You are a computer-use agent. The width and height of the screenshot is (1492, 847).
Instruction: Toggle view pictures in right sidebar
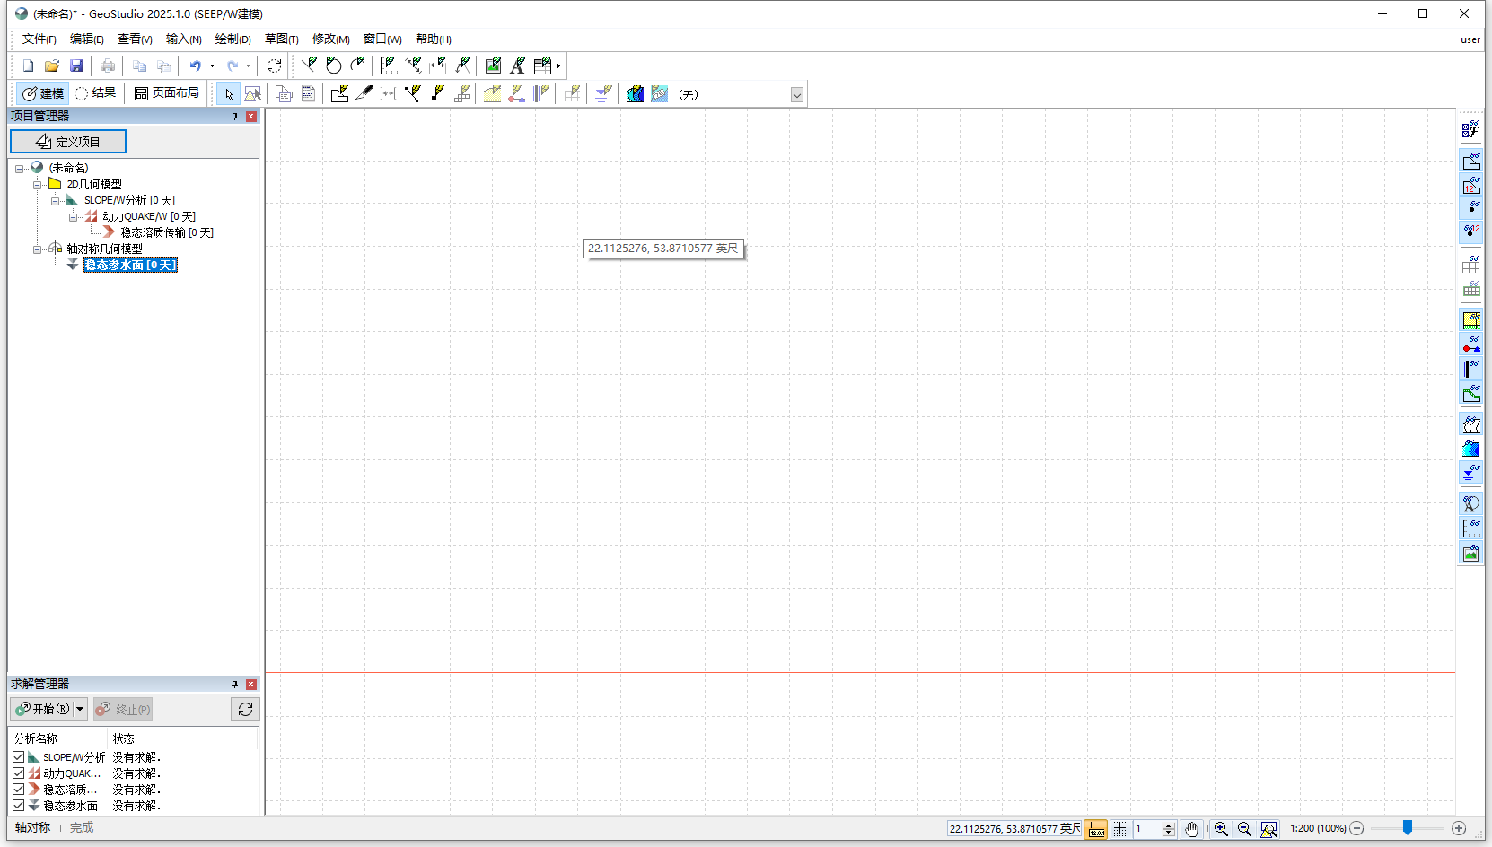[x=1470, y=554]
